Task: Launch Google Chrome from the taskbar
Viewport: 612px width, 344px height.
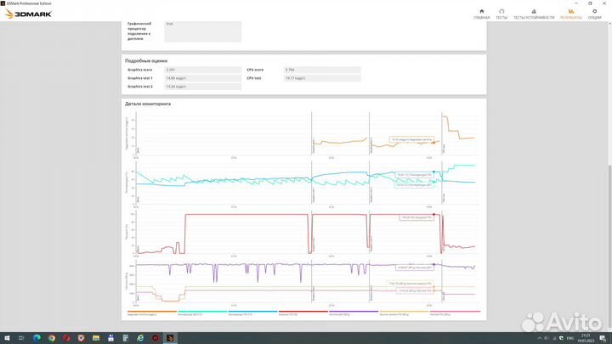Action: click(52, 338)
